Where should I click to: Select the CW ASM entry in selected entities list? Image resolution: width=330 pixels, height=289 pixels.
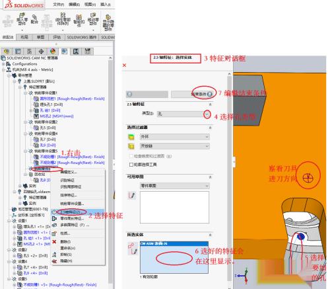click(x=174, y=243)
